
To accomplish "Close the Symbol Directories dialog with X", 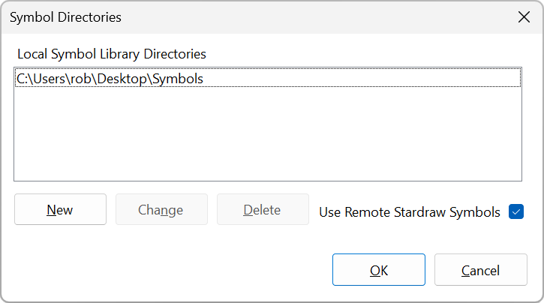I will [x=524, y=17].
